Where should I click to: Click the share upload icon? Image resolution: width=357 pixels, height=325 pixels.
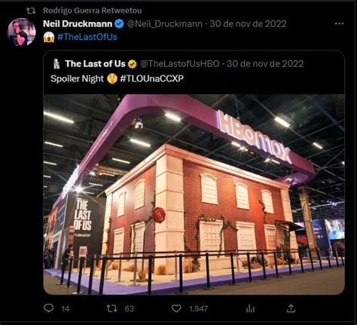[291, 308]
